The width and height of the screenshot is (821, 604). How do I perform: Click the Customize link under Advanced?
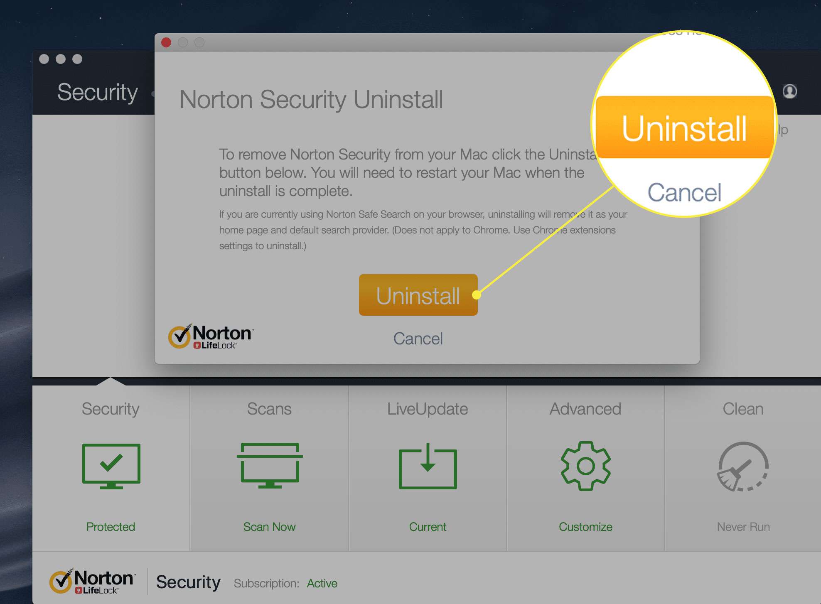click(x=585, y=527)
